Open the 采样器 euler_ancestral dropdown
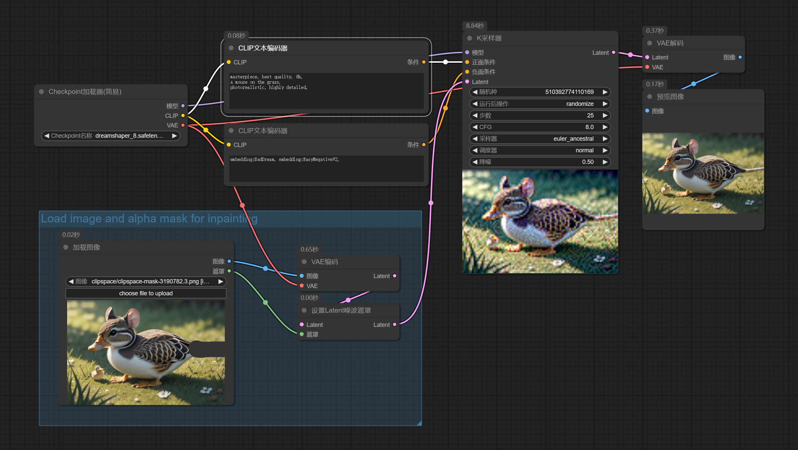 540,139
